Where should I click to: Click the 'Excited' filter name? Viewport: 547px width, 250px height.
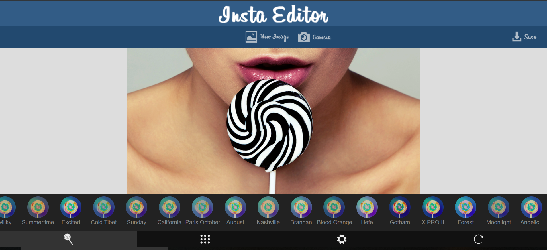[x=71, y=222]
